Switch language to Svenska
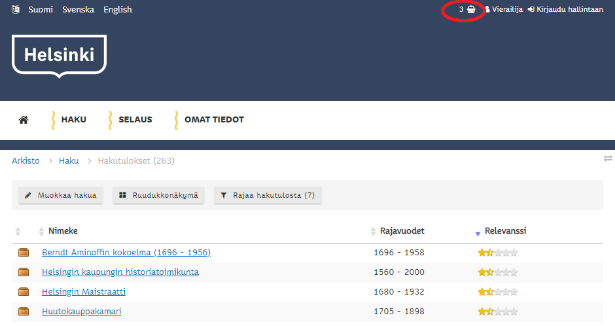The width and height of the screenshot is (615, 326). 78,10
